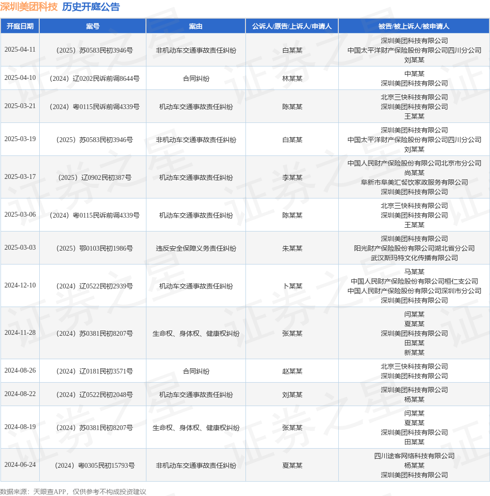Click defendant 新某某

(414, 353)
